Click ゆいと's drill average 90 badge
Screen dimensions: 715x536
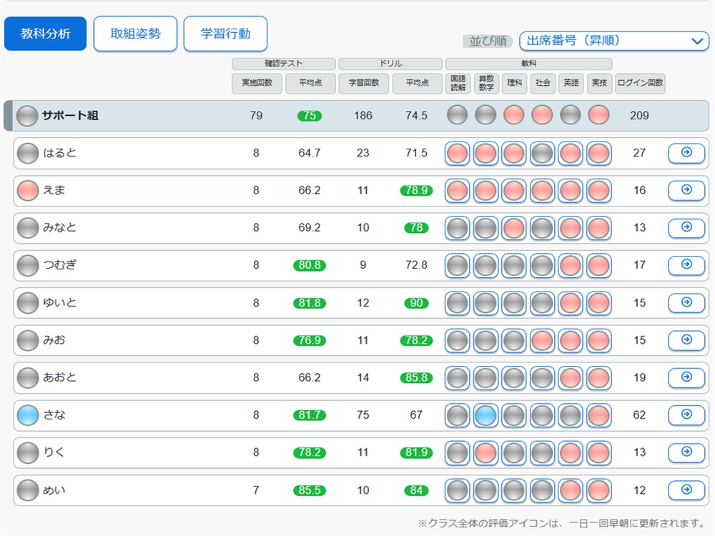point(416,303)
